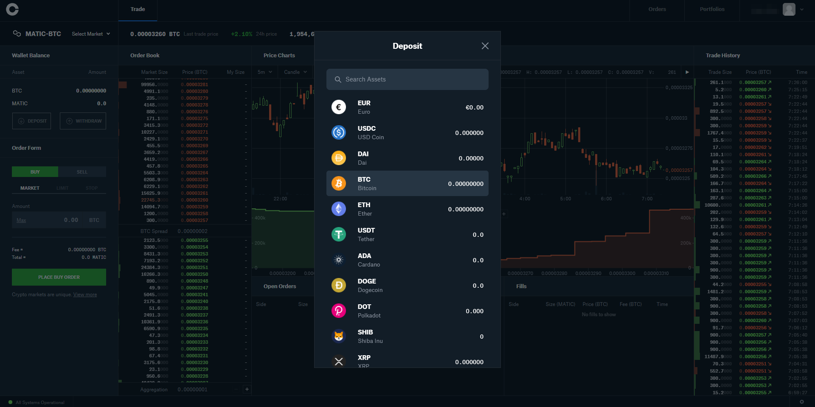
Task: Select the ADA Cardano coin icon
Action: coord(339,260)
